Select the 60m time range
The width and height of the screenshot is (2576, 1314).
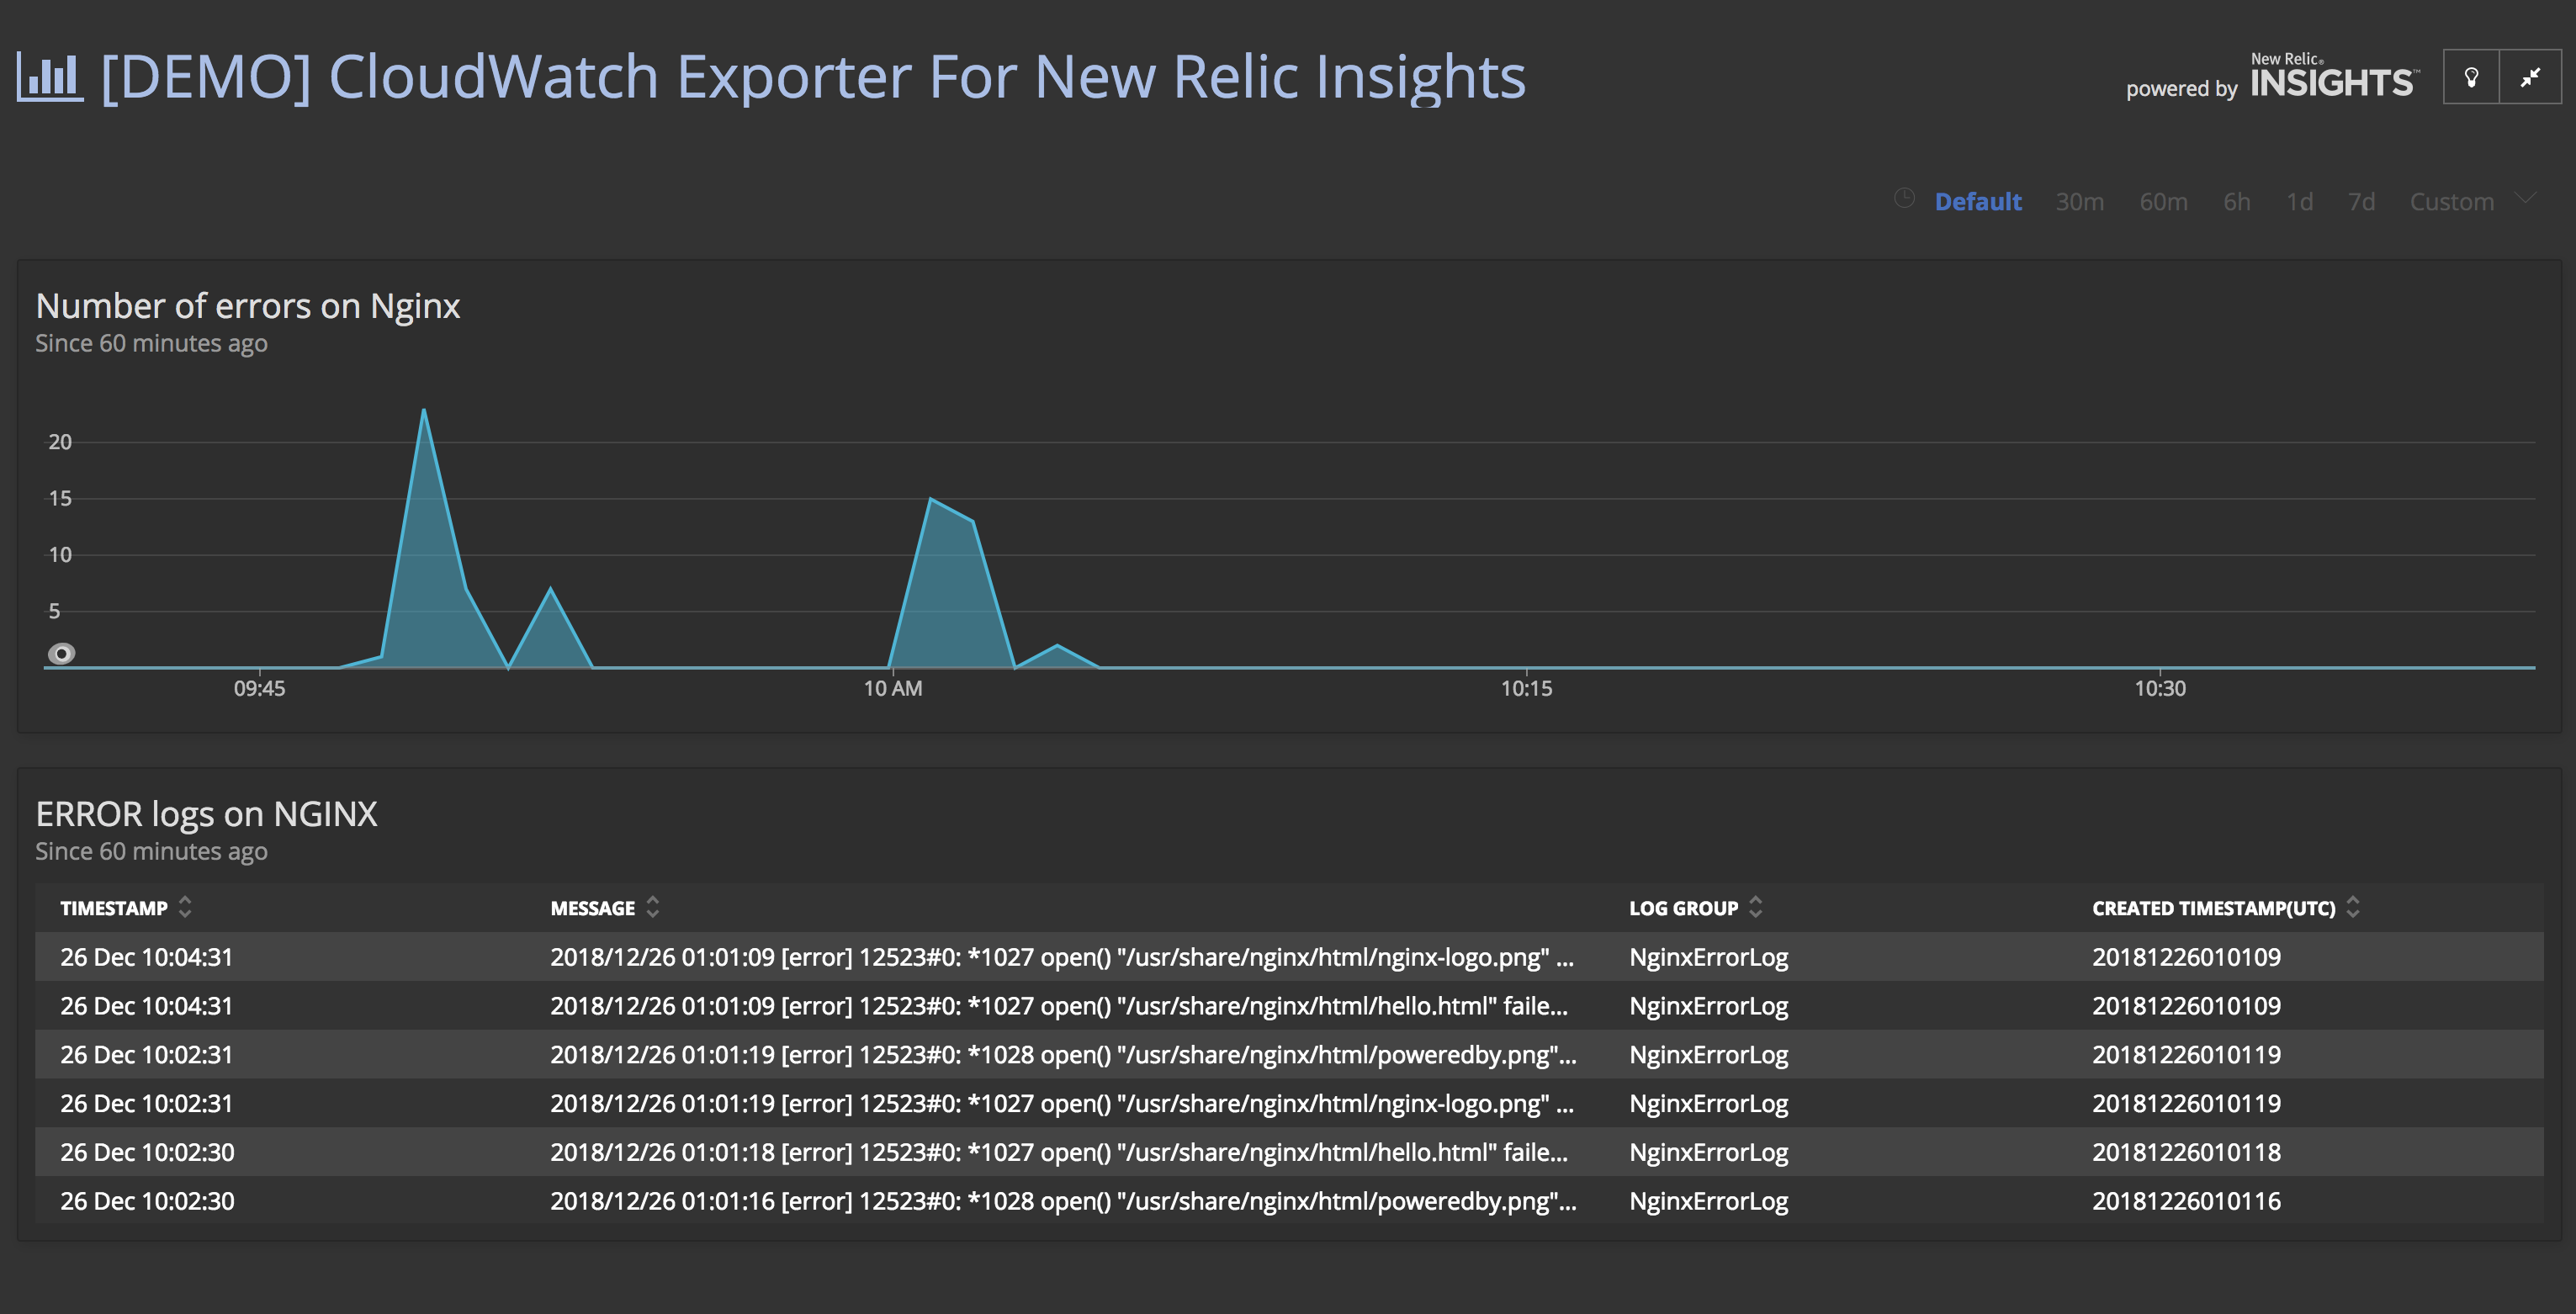tap(2163, 201)
